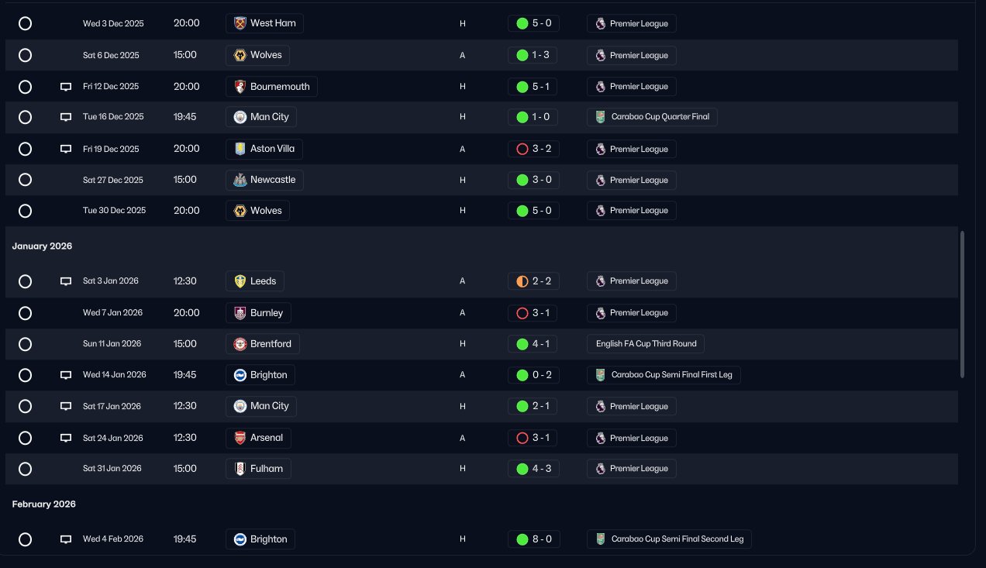This screenshot has width=986, height=568.
Task: Open the Man City team link on 17 Jan
Action: [261, 406]
